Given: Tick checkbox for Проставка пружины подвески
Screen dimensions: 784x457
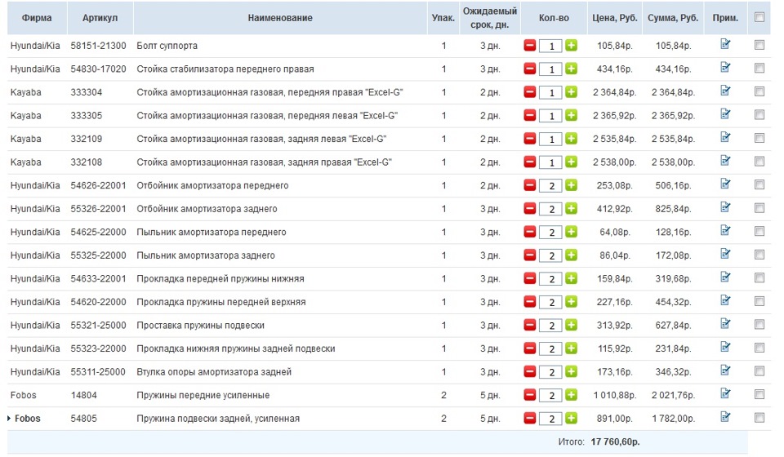Looking at the screenshot, I should coord(759,325).
